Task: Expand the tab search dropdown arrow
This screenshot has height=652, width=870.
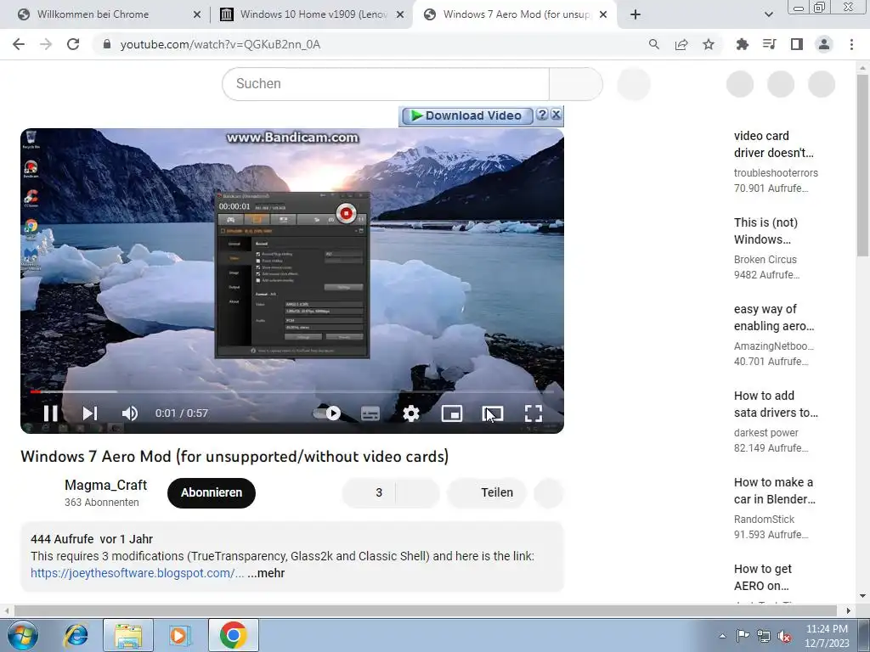Action: (x=768, y=14)
